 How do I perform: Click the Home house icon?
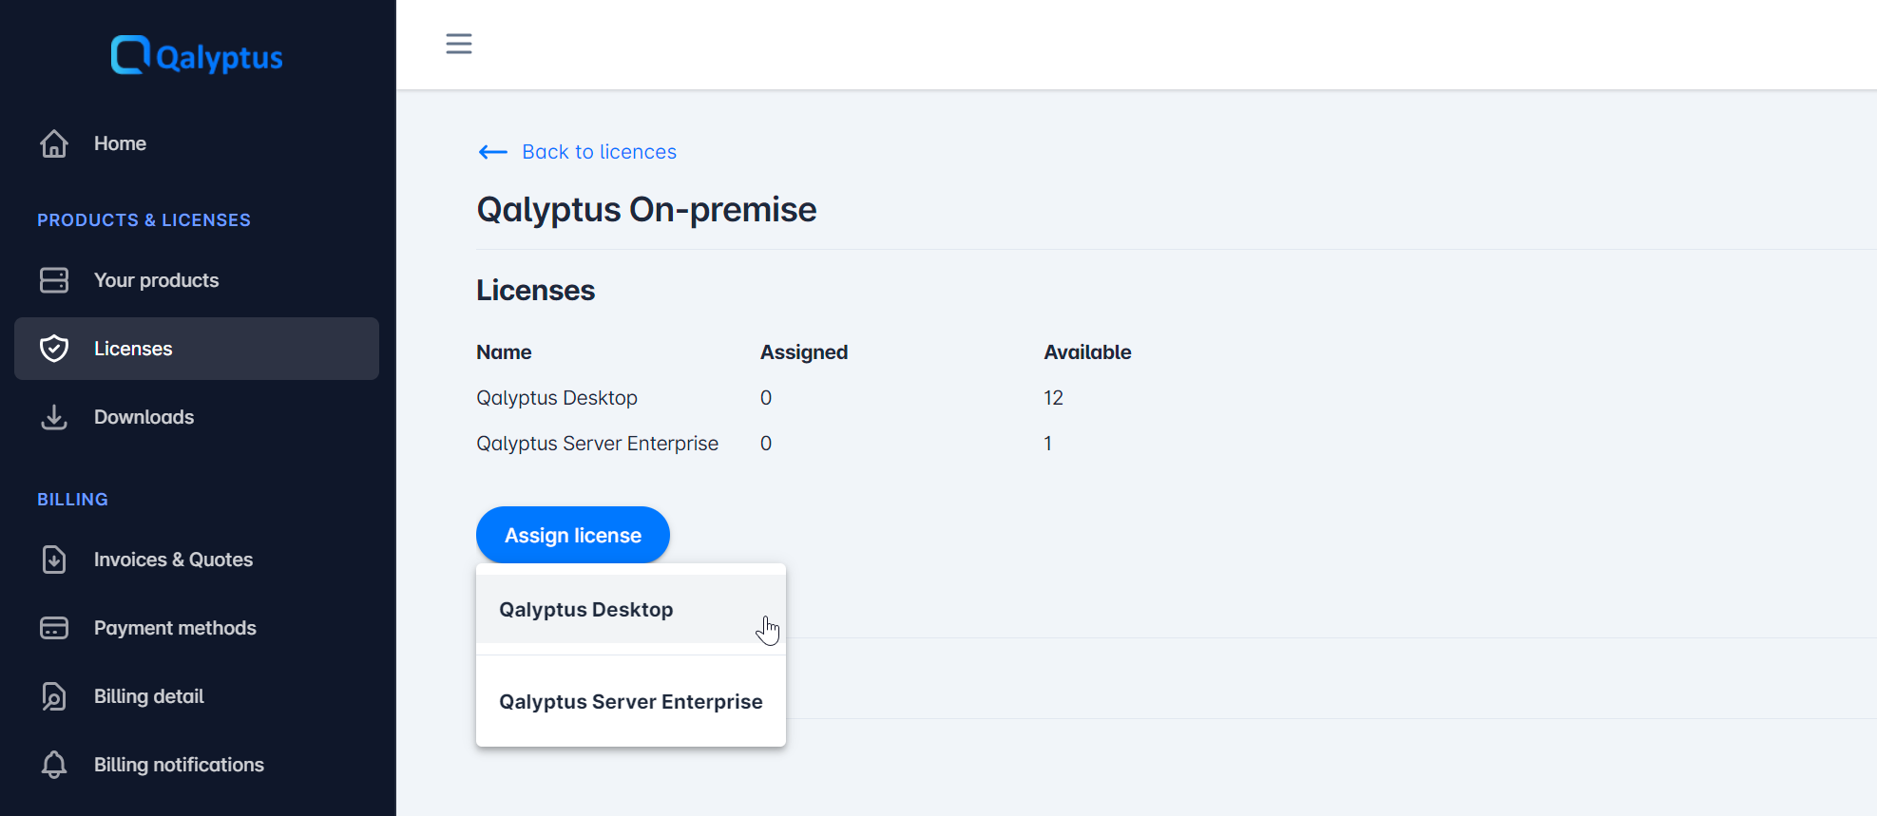tap(54, 143)
